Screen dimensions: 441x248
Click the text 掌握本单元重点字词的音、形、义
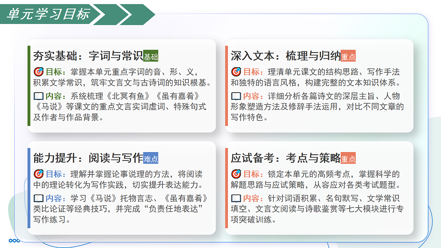click(135, 72)
